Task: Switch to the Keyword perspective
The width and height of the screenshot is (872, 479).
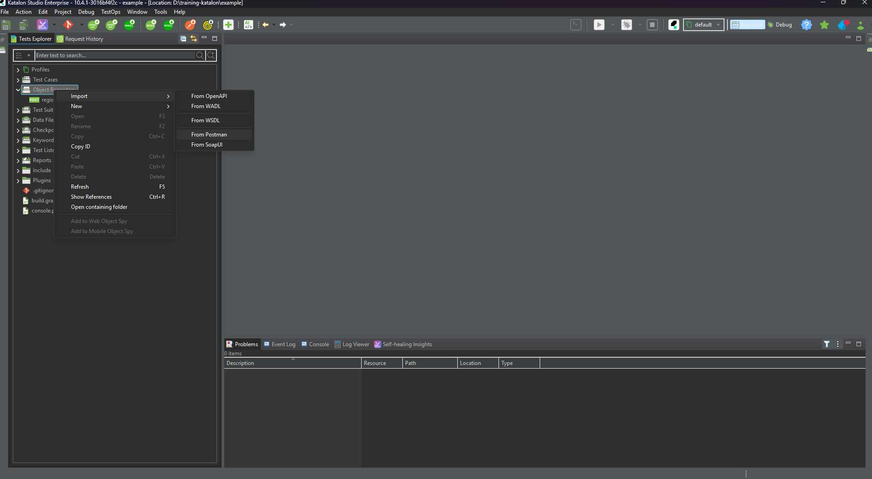Action: point(747,25)
